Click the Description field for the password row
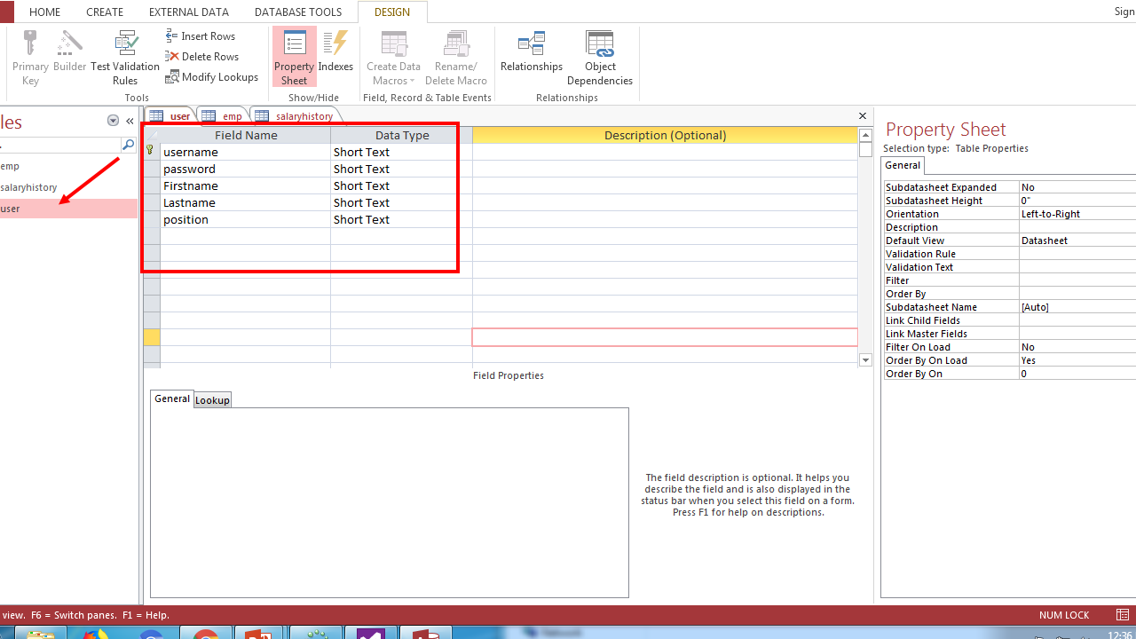The image size is (1136, 639). [x=665, y=169]
